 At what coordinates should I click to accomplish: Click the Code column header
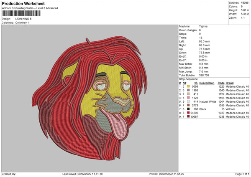coord(221,82)
